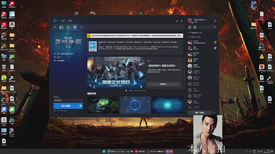Open the TechPowerUp GPU-Z desktop icon
The image size is (275, 154).
point(12,58)
